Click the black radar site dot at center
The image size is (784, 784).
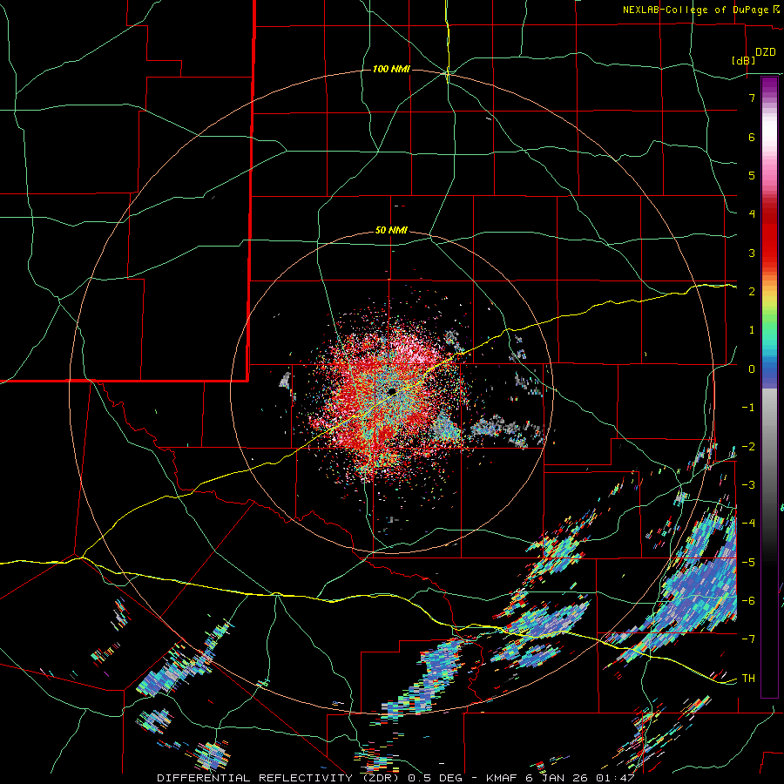tap(392, 391)
